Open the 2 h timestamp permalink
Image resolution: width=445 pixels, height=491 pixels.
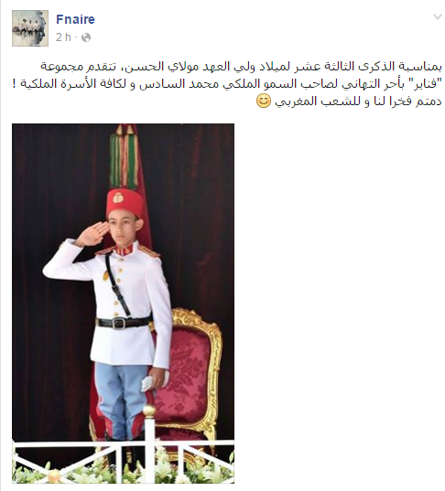[x=64, y=37]
